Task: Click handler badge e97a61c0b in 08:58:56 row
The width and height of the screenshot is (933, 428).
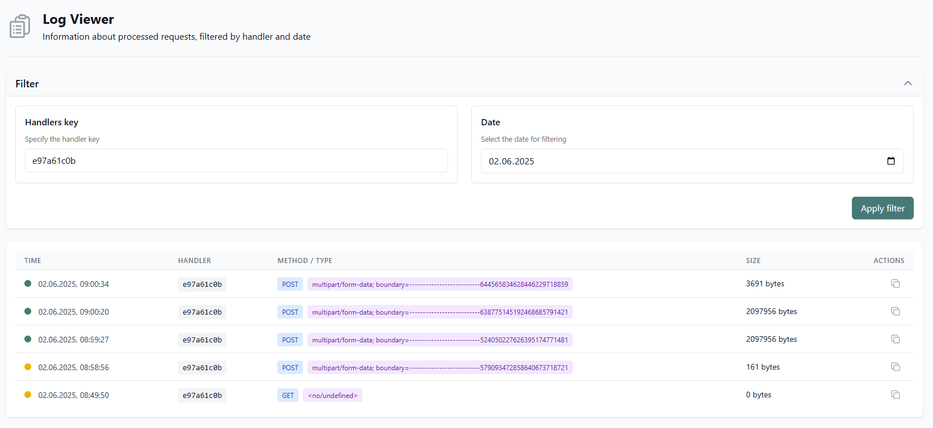Action: coord(202,367)
